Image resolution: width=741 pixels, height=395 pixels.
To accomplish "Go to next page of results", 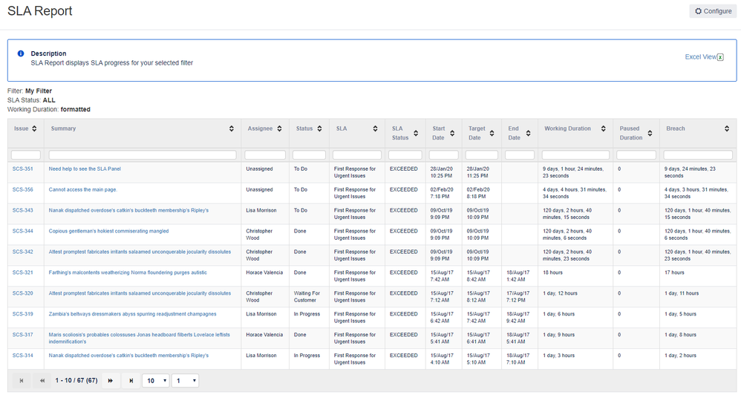I will pyautogui.click(x=110, y=380).
